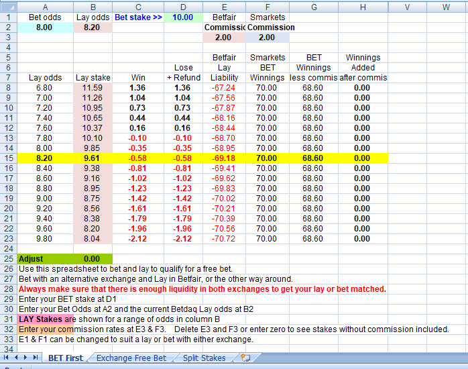Click the Bet stake value cell 10.00
This screenshot has width=468, height=369.
tap(183, 17)
